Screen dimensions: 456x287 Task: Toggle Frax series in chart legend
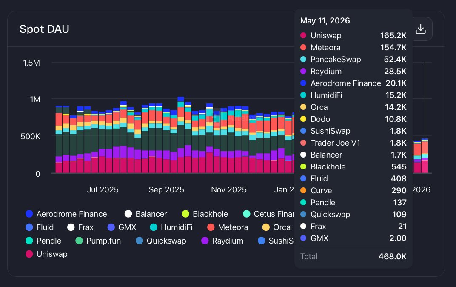(80, 227)
